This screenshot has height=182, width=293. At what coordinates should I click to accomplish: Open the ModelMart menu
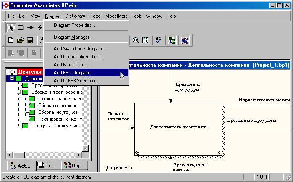pyautogui.click(x=116, y=16)
